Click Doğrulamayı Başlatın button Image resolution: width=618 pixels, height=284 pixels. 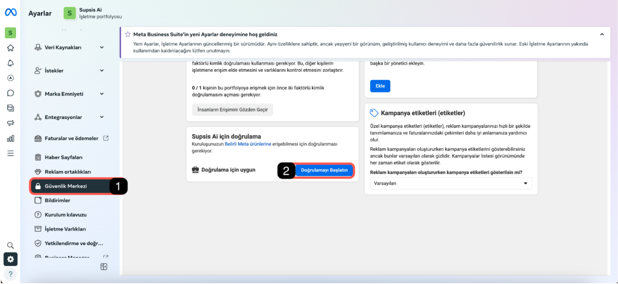click(x=324, y=170)
